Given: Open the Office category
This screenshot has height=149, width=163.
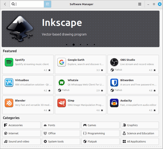Looking at the screenshot, I should (61, 133).
